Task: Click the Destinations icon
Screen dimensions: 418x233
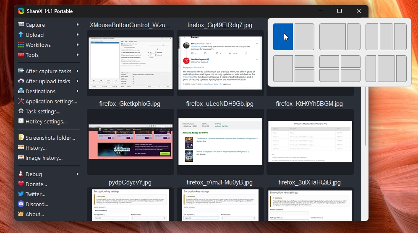Action: click(x=21, y=91)
